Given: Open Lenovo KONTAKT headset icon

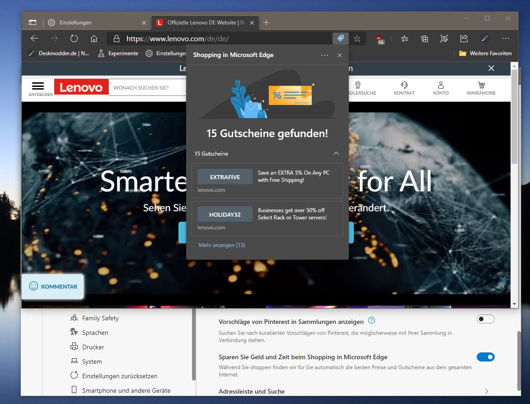Looking at the screenshot, I should [404, 88].
